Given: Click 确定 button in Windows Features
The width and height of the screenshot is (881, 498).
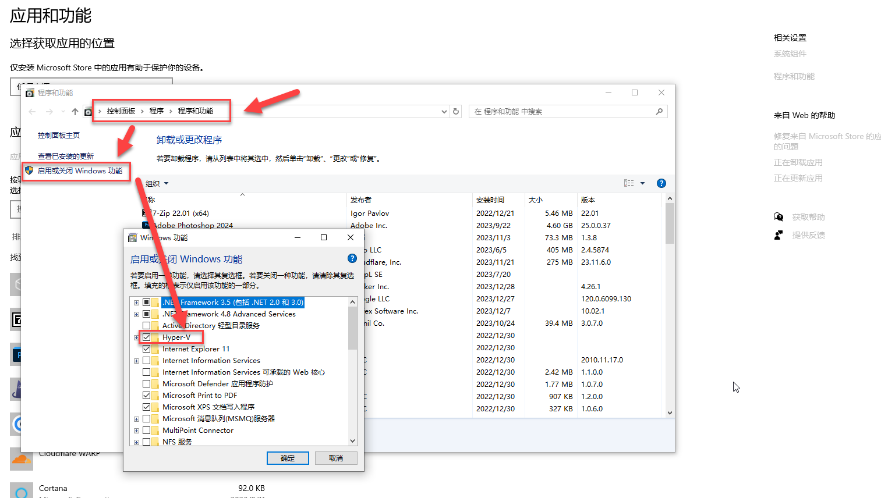Looking at the screenshot, I should coord(288,458).
